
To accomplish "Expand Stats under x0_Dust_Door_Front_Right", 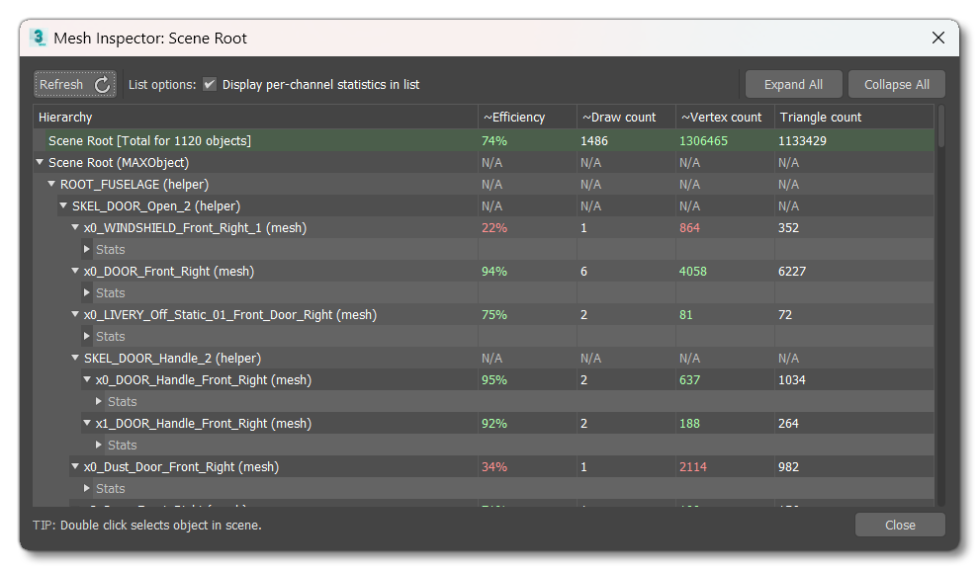I will pos(86,488).
